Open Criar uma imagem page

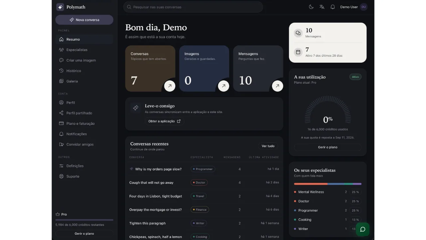pos(84,60)
